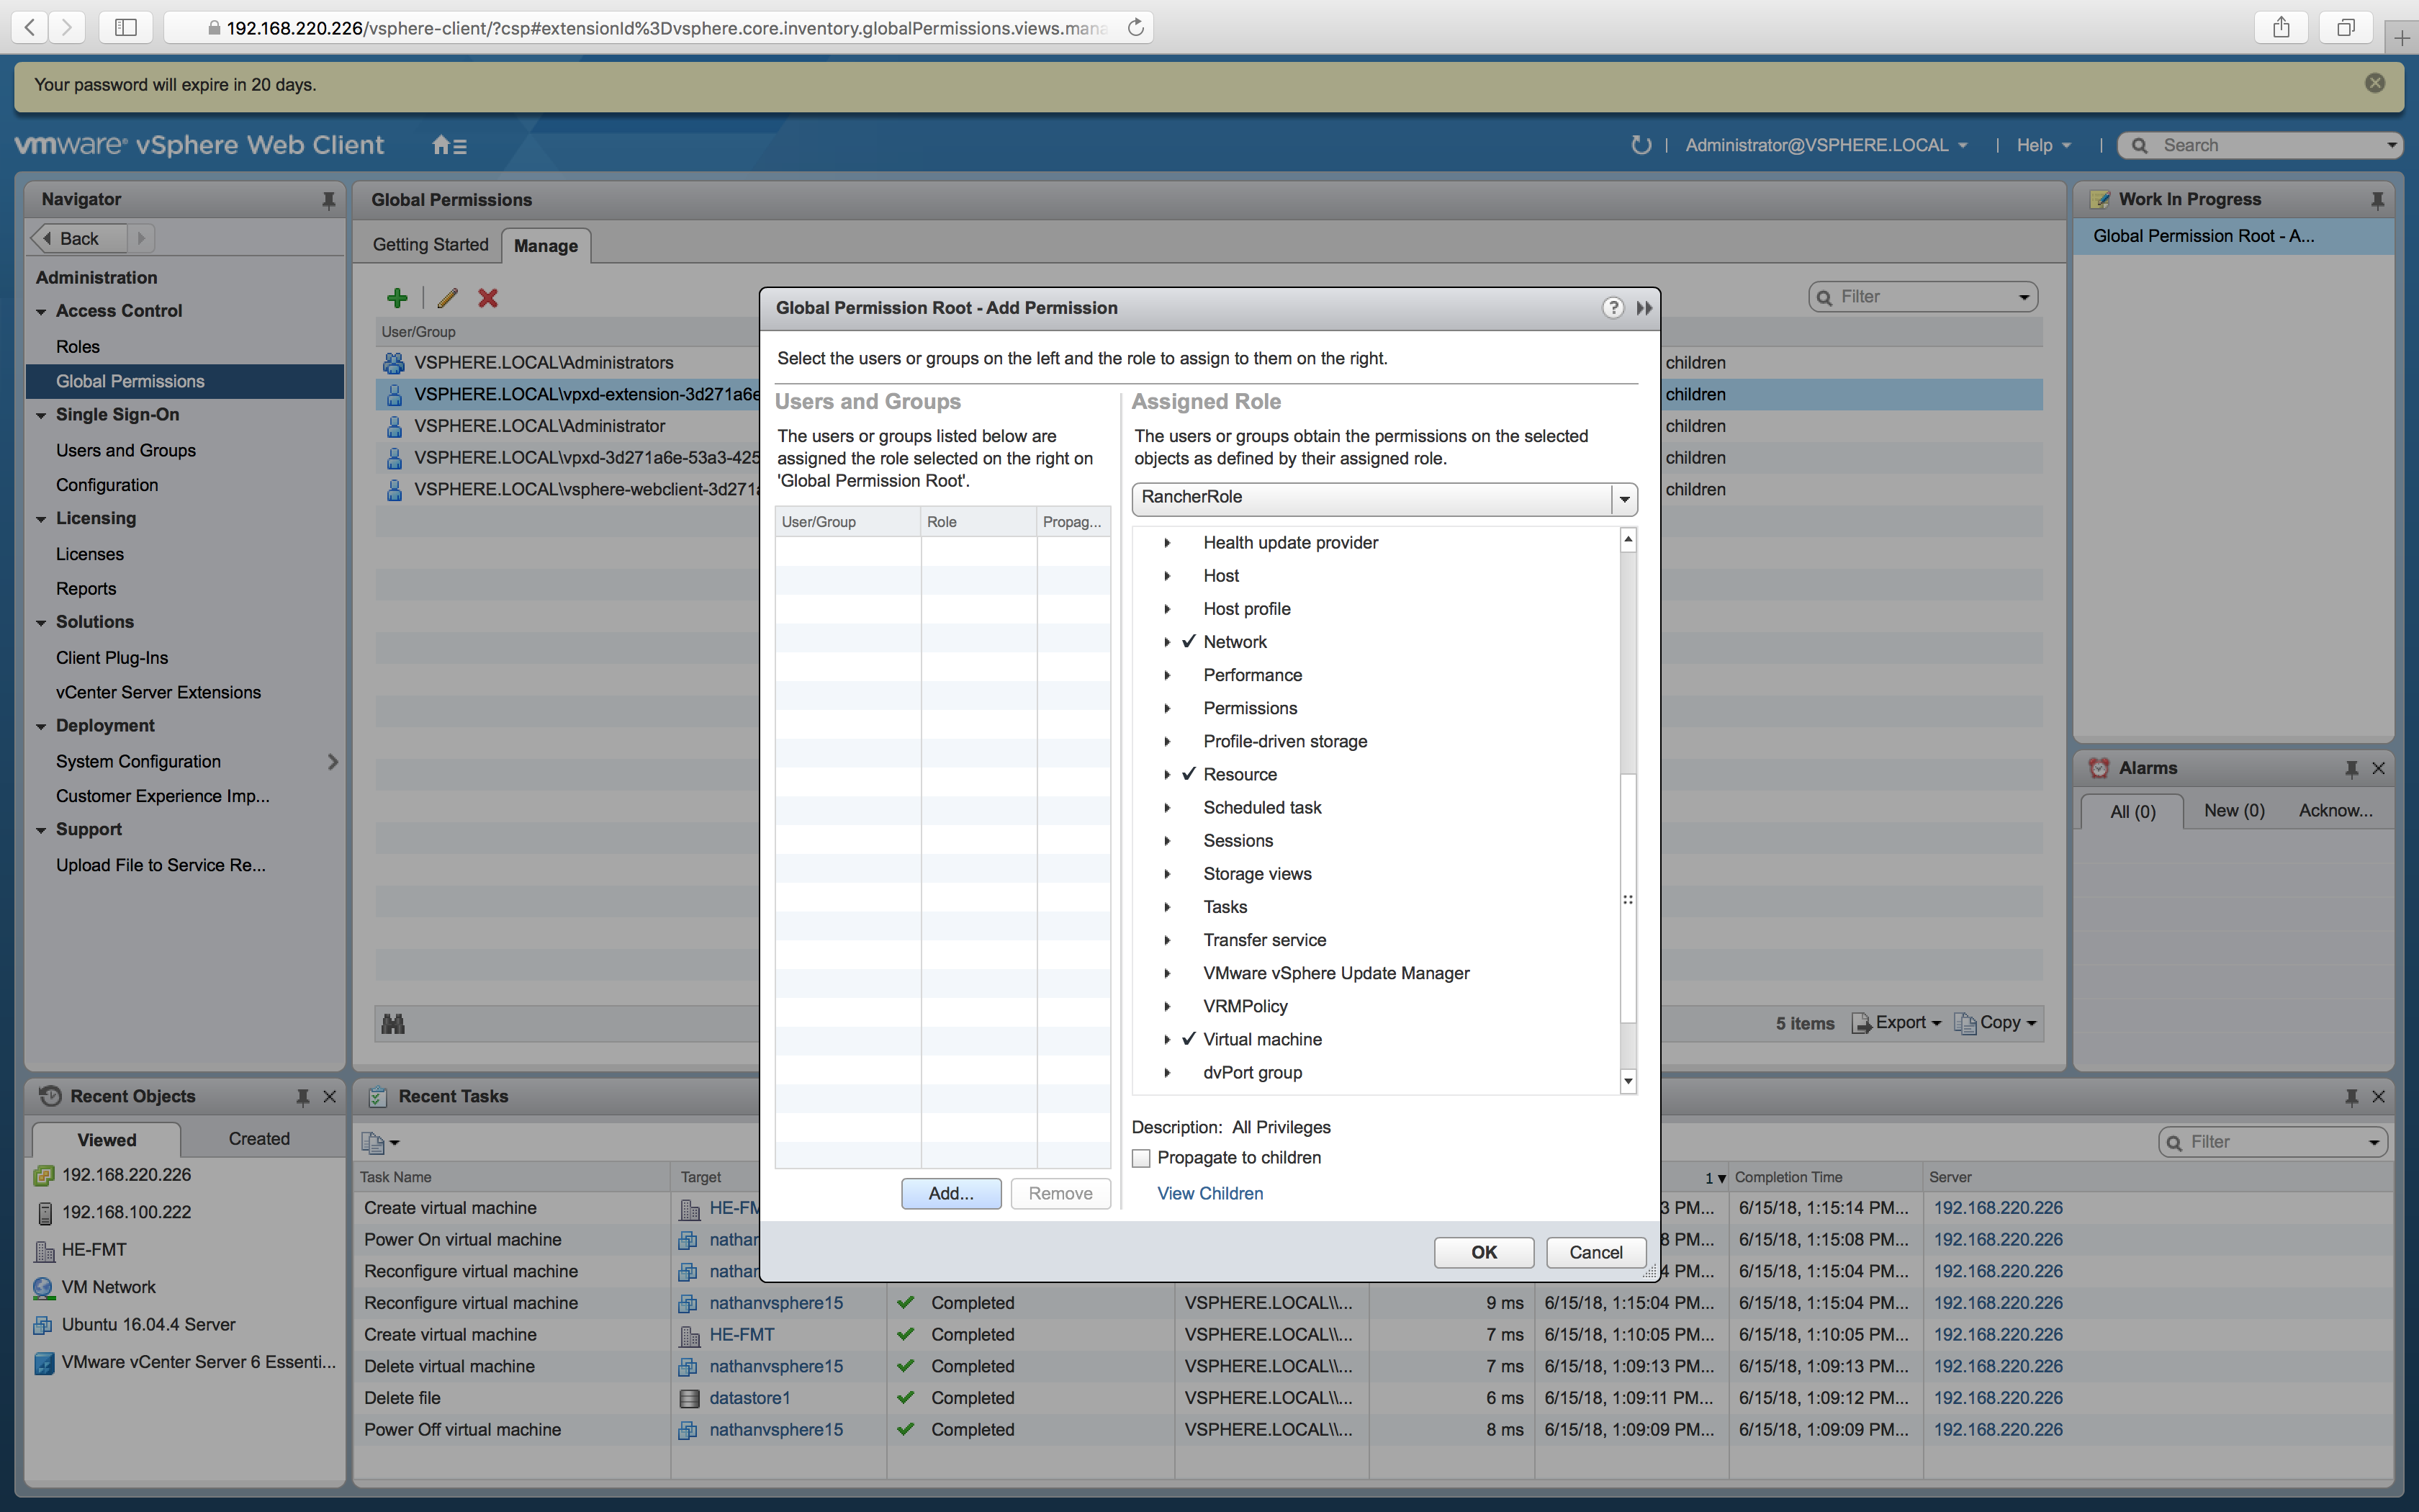Click the Global Permissions navigation icon
Screen dimensions: 2419x1512
coord(130,379)
